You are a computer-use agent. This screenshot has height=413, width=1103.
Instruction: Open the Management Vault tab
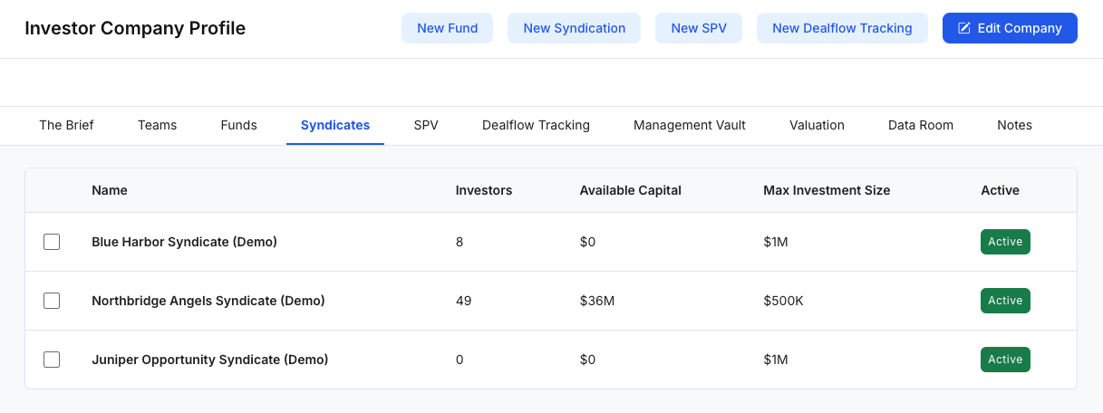click(689, 125)
